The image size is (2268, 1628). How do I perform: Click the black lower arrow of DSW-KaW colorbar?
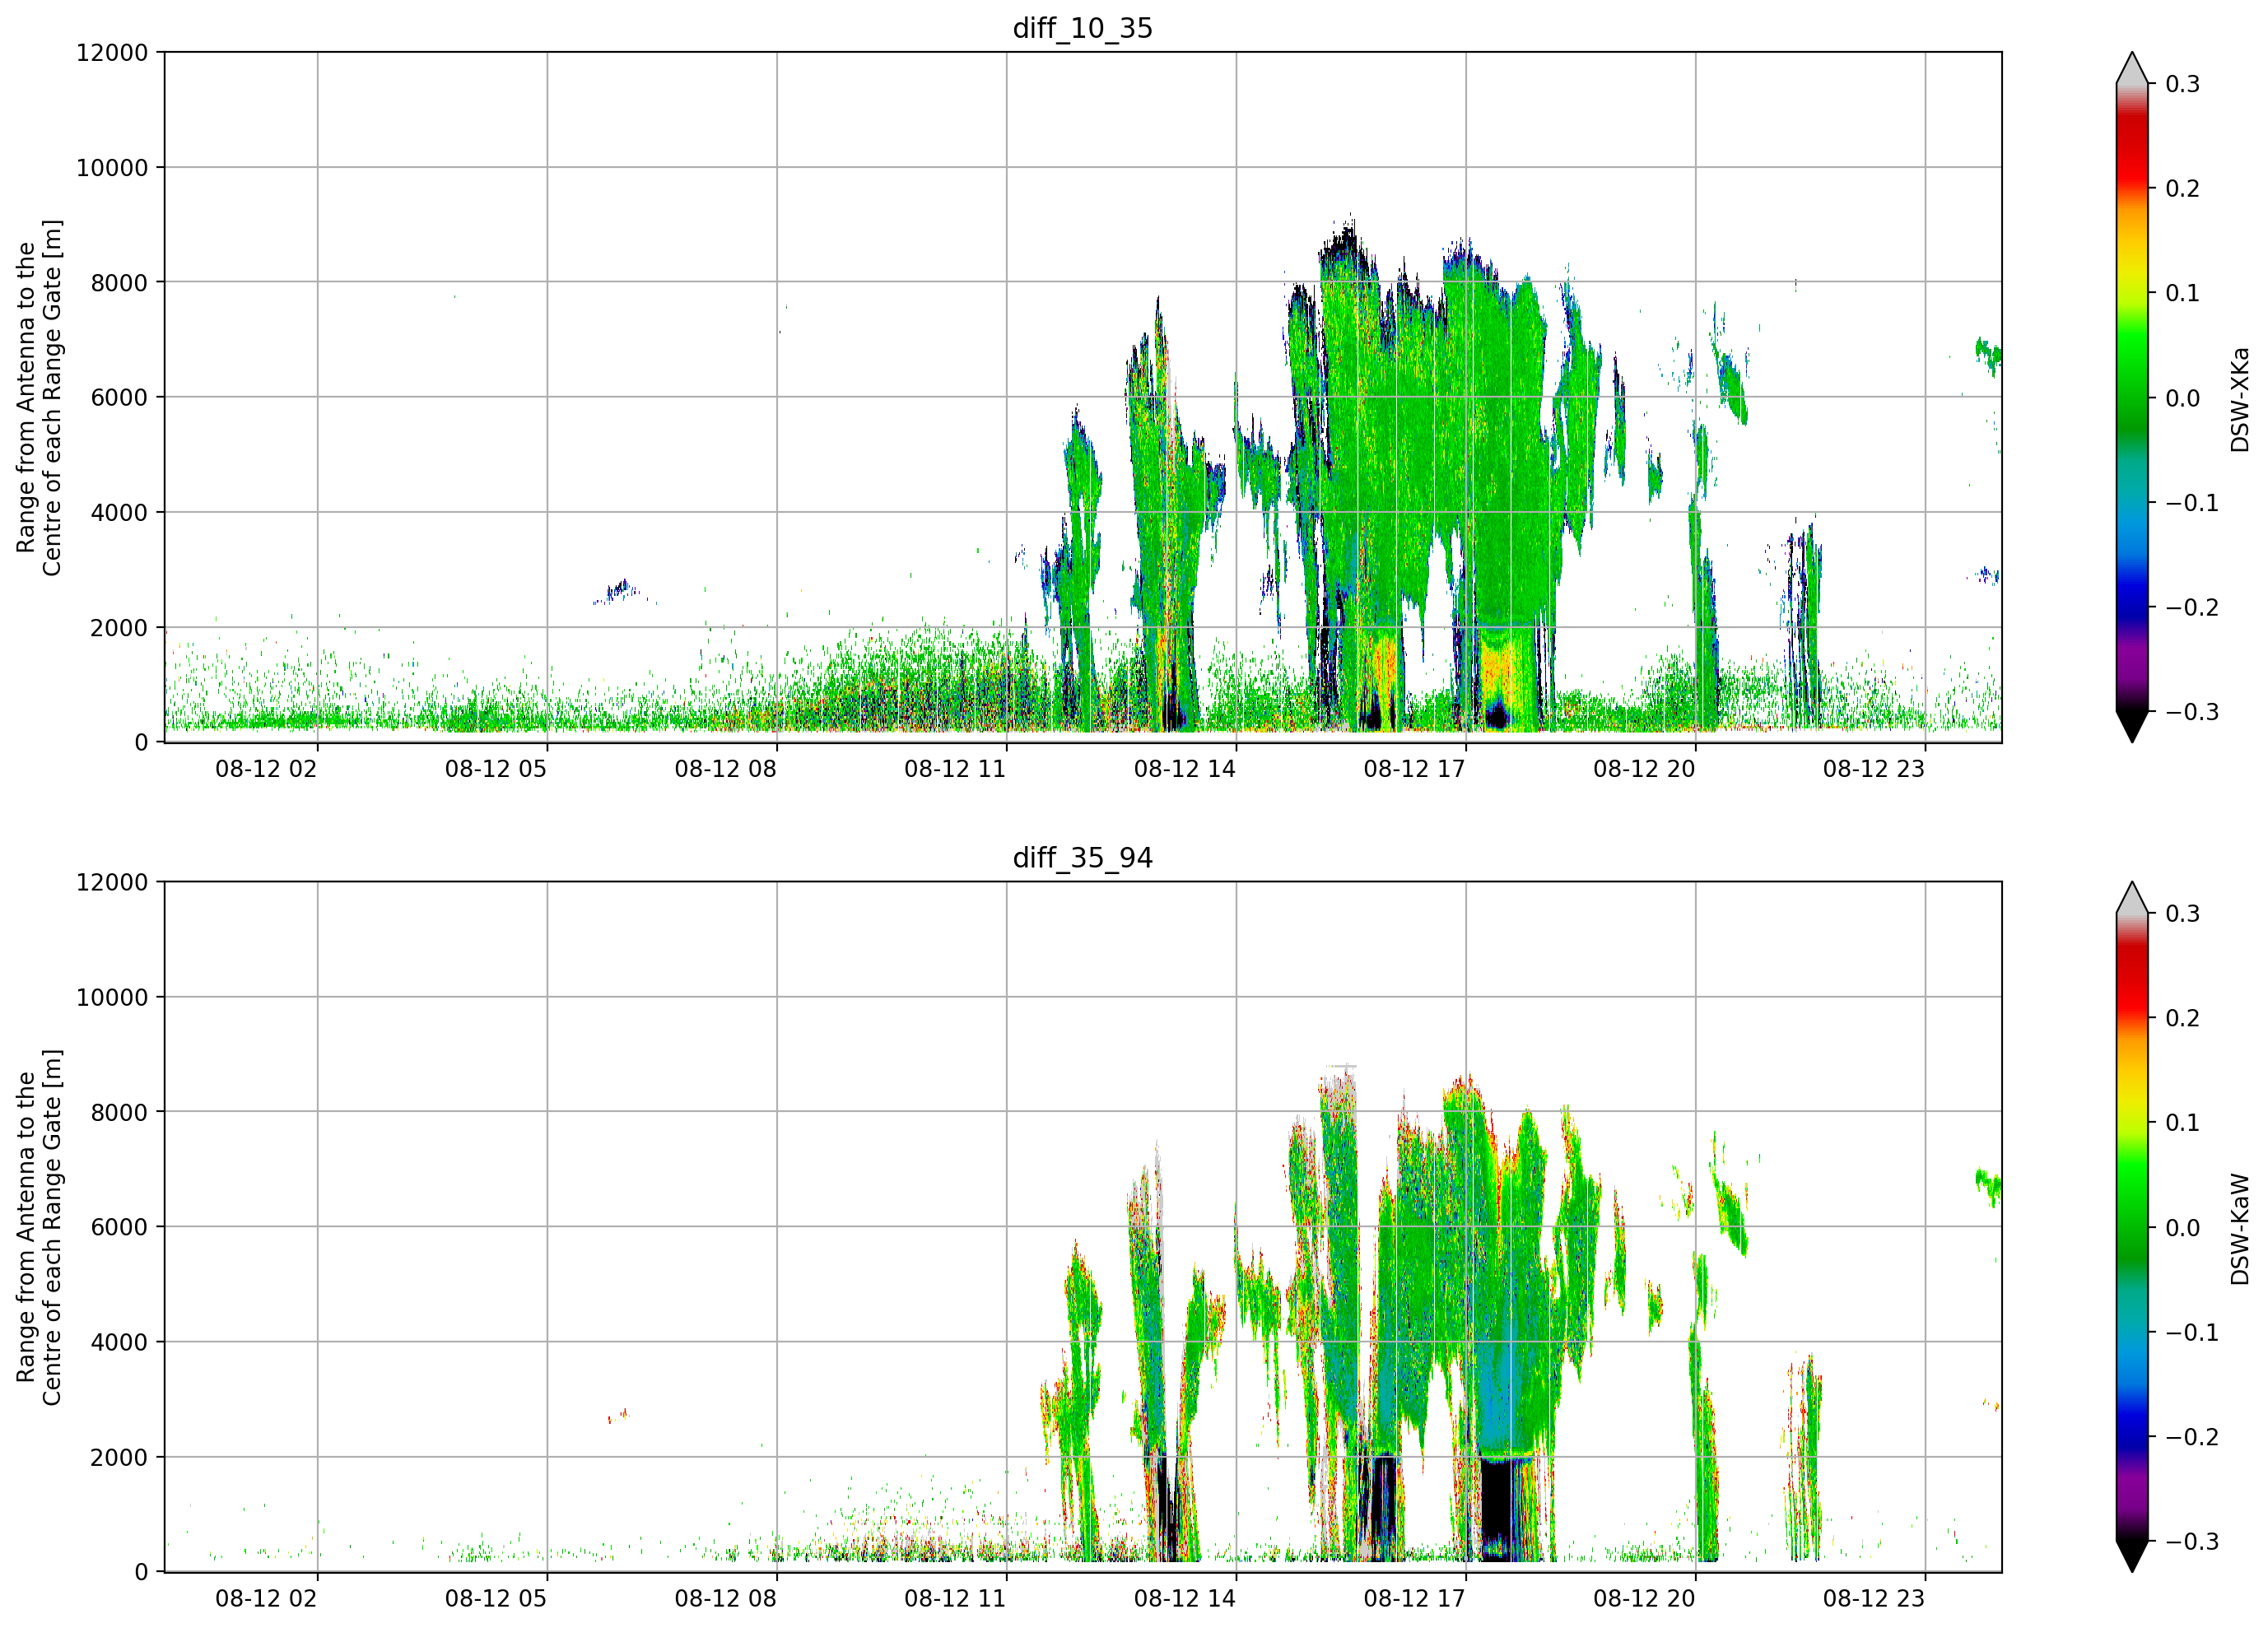(x=2132, y=1555)
